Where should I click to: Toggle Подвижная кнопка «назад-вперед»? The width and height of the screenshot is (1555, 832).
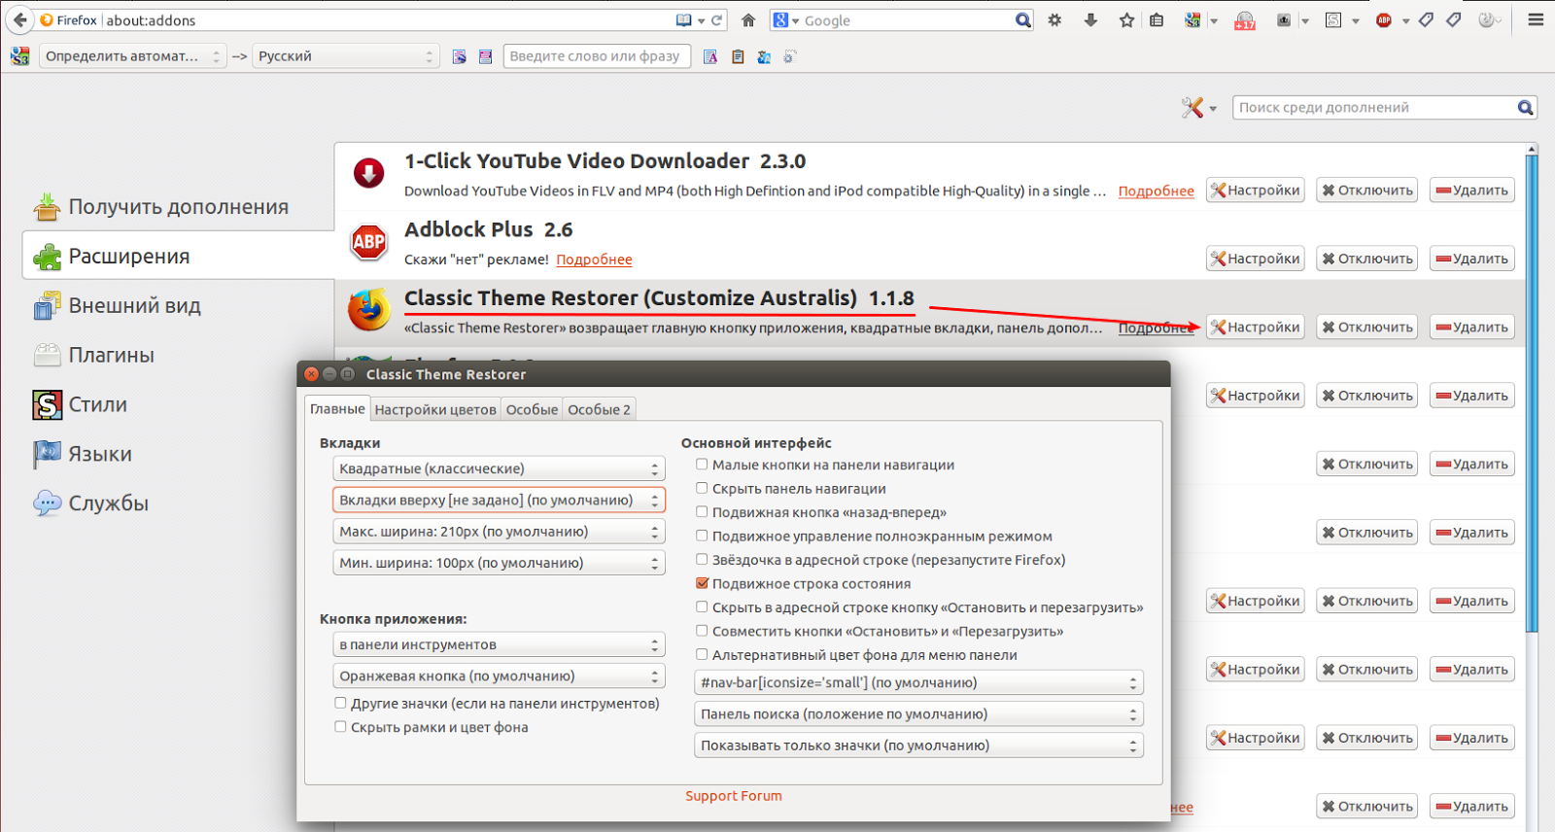click(702, 511)
